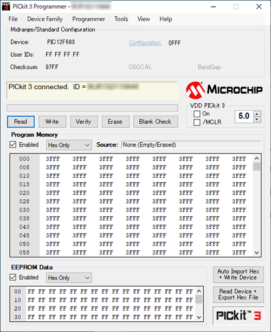Uncheck Program Memory Enabled checkbox
Viewport: 271px width, 332px height.
tap(12, 144)
